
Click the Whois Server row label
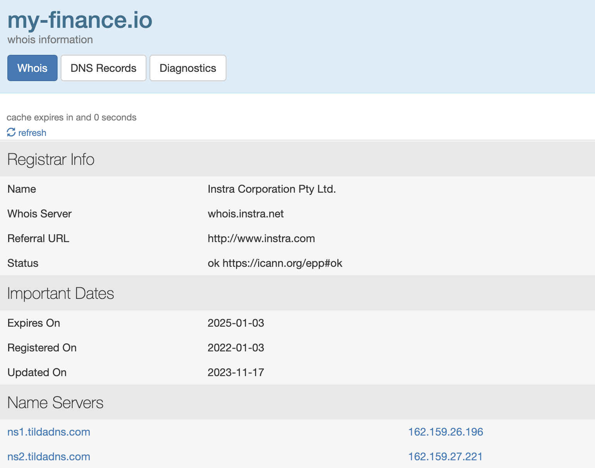pos(39,214)
